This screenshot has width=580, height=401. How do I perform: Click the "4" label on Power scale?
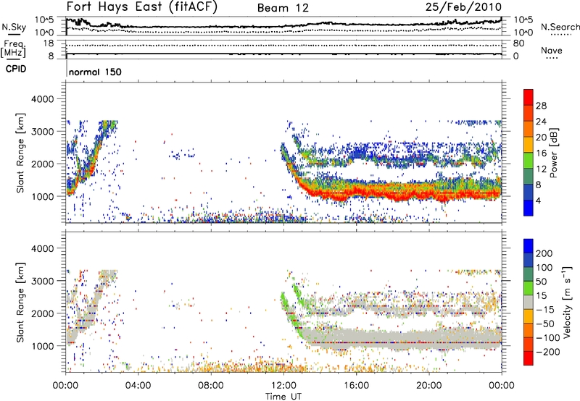click(538, 201)
